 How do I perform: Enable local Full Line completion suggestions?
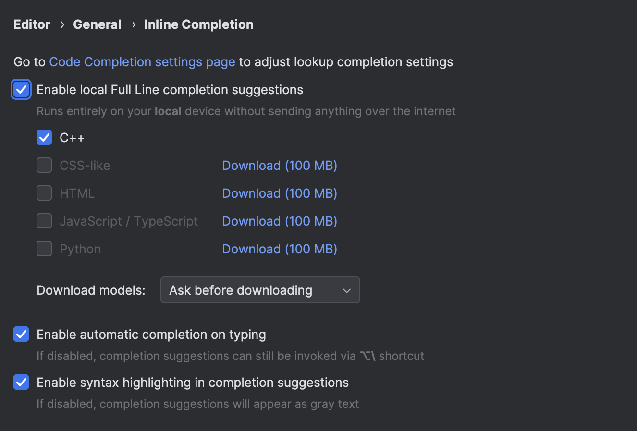pyautogui.click(x=21, y=89)
